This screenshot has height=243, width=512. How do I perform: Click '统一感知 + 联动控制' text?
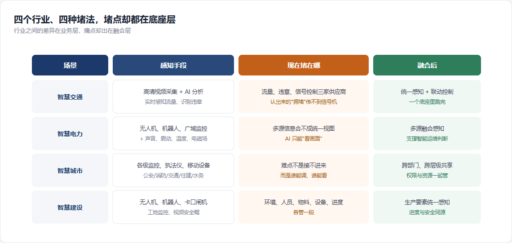(x=427, y=92)
